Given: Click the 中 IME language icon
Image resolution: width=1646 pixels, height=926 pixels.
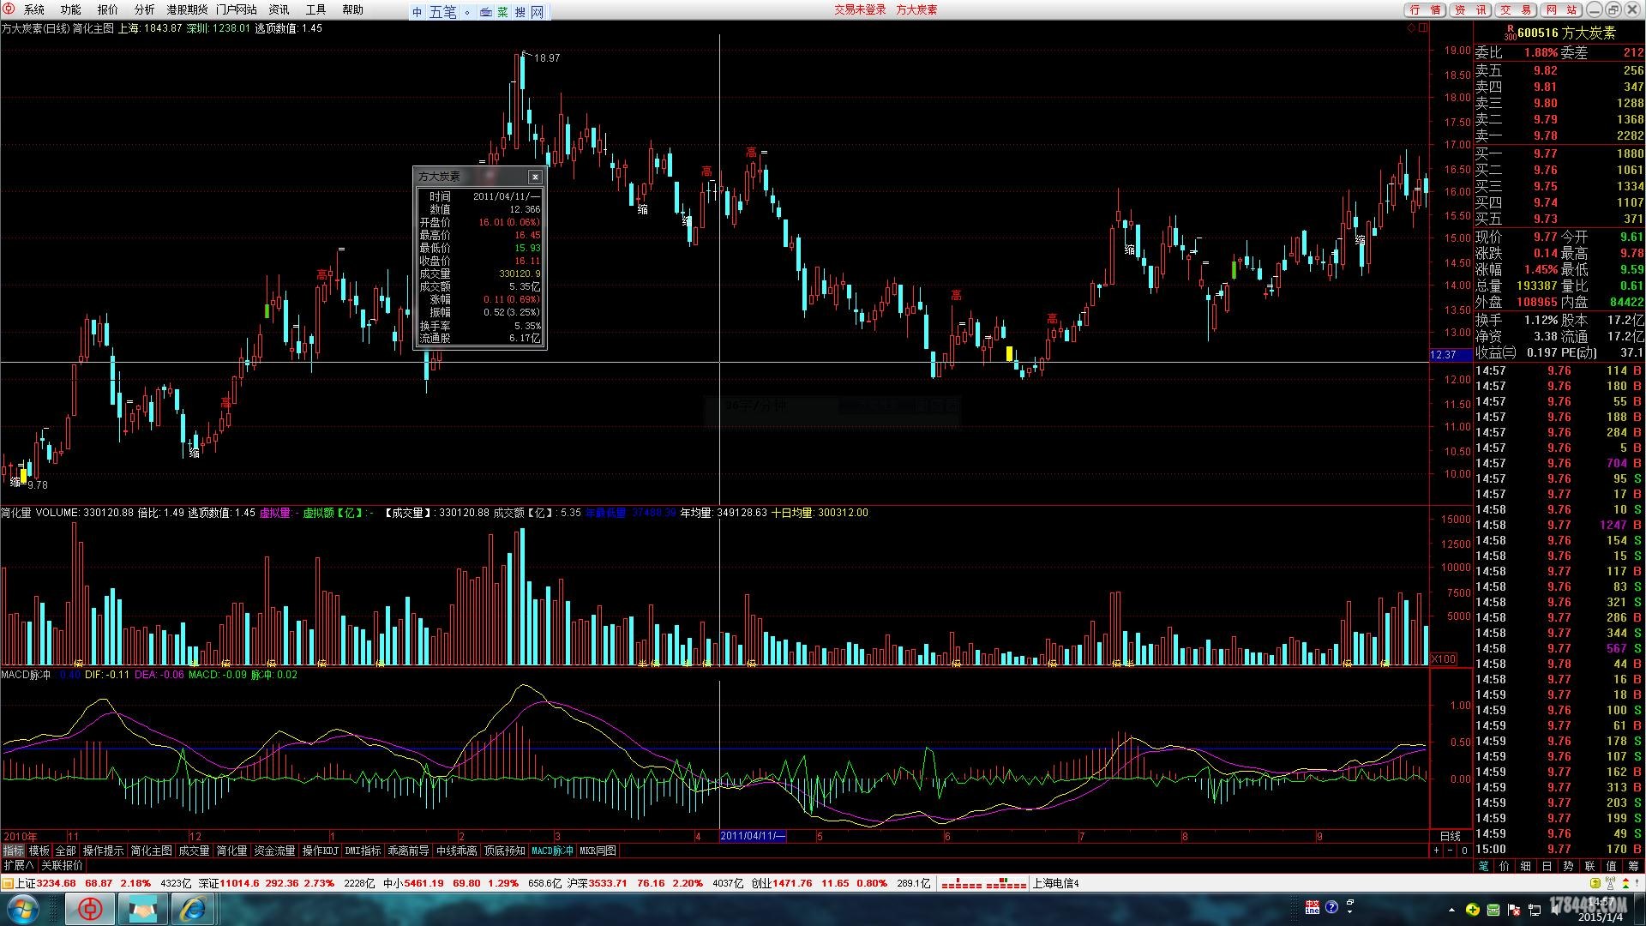Looking at the screenshot, I should pyautogui.click(x=418, y=12).
